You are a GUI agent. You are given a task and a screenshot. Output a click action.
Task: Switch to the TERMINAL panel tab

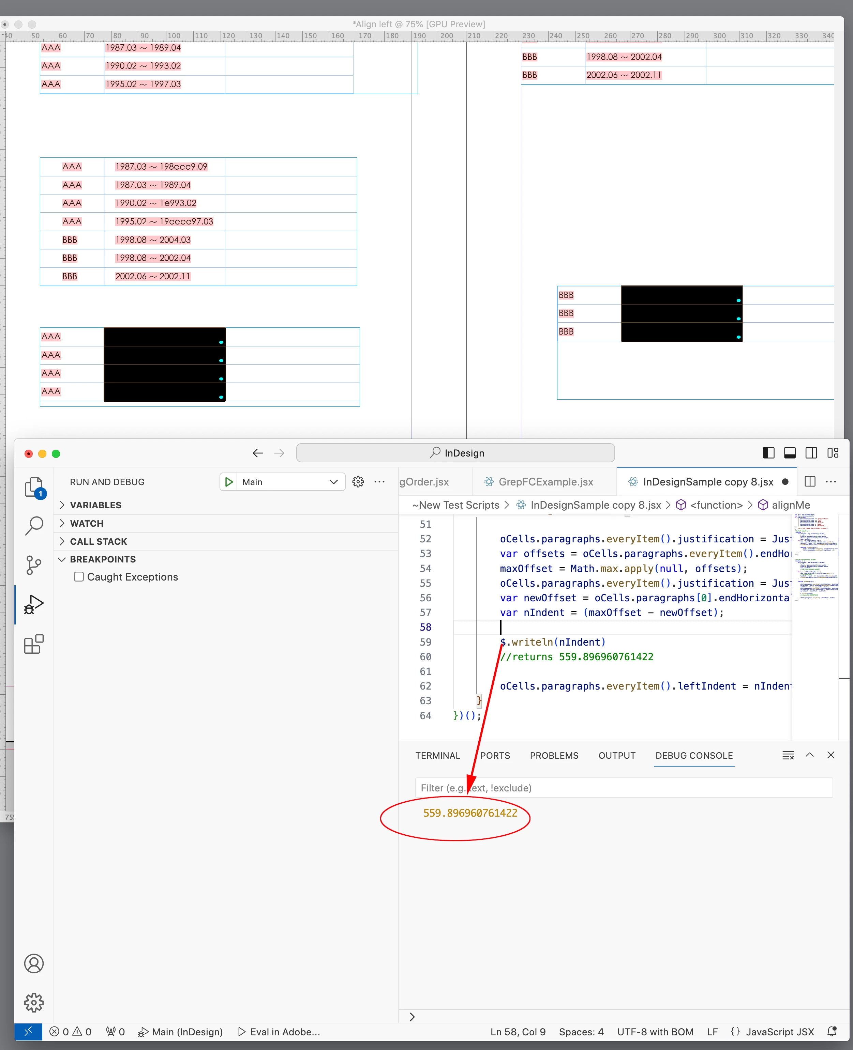pyautogui.click(x=437, y=755)
